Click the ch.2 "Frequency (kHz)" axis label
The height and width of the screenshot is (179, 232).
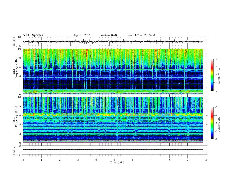coord(16,116)
